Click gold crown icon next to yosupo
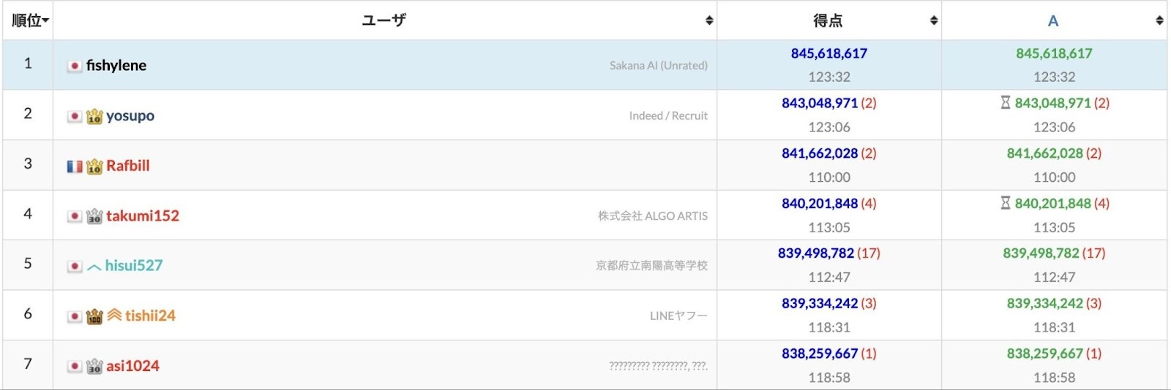This screenshot has width=1171, height=390. pyautogui.click(x=94, y=116)
